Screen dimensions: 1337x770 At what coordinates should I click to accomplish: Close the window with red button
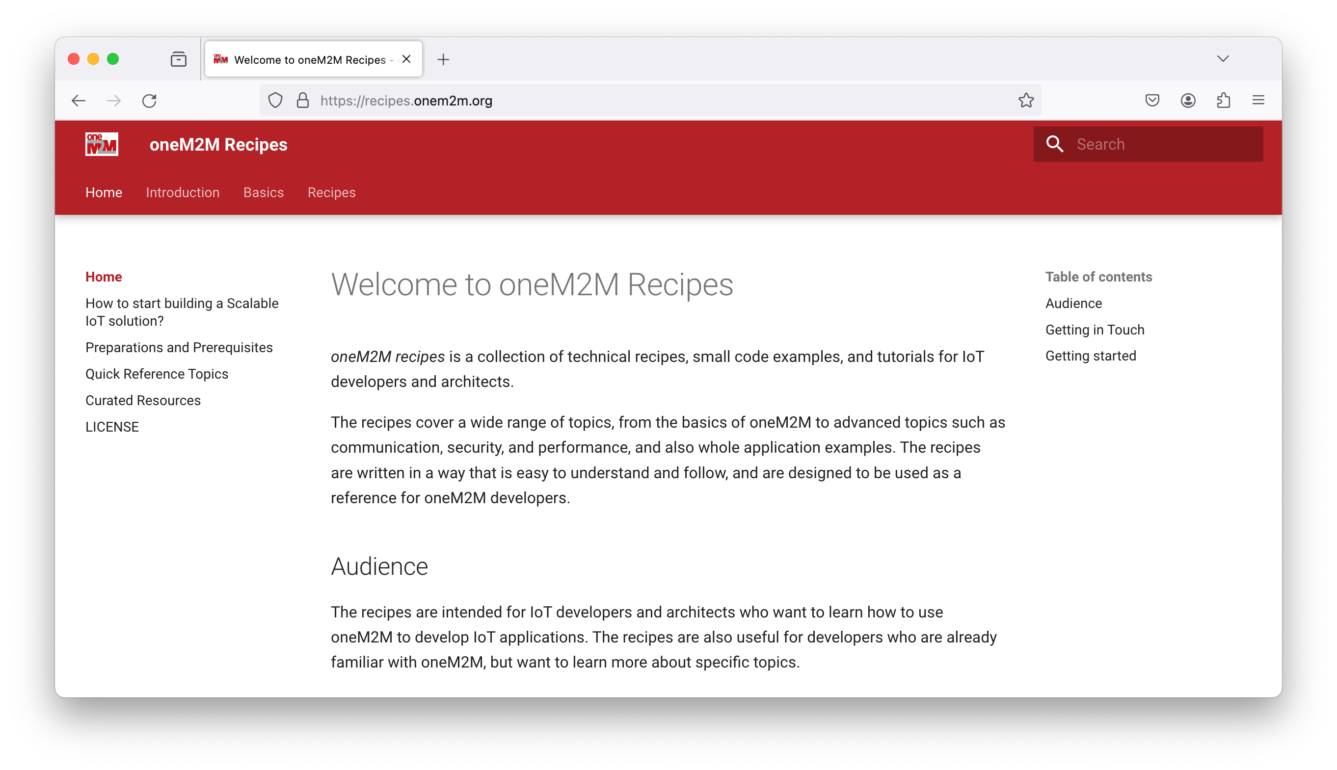click(x=74, y=59)
